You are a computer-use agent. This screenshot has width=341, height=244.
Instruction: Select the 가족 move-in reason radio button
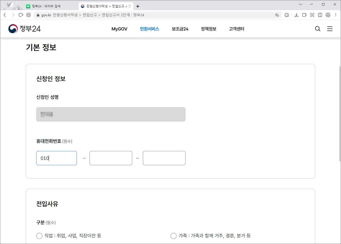[x=174, y=236]
